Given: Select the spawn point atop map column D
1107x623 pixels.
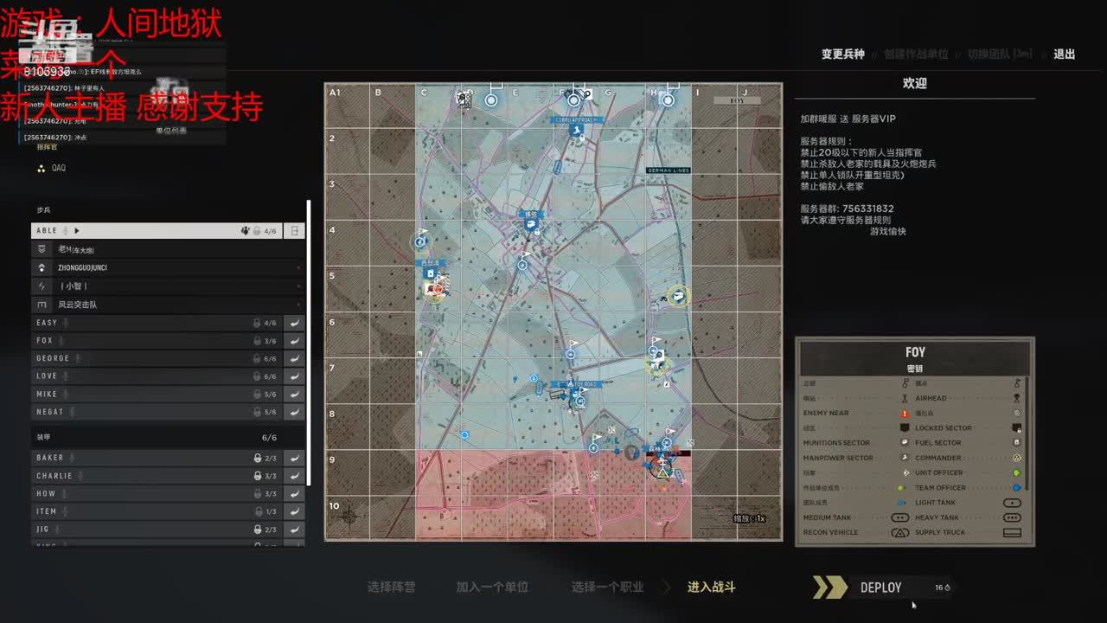Looking at the screenshot, I should (x=491, y=100).
